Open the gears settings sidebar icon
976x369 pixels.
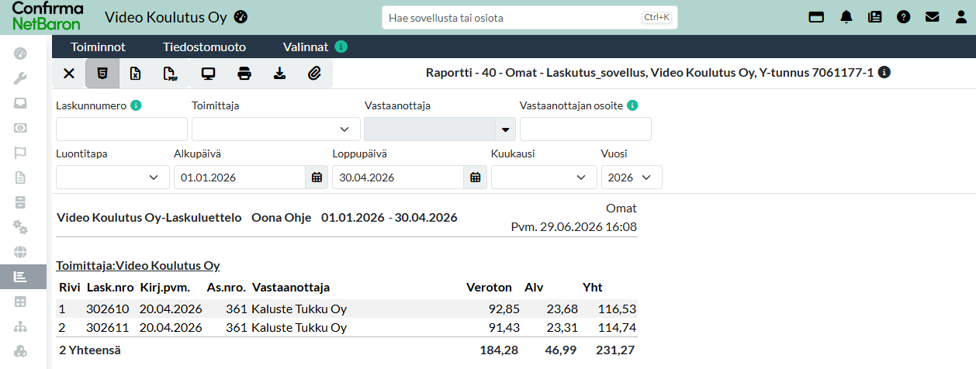(x=21, y=227)
